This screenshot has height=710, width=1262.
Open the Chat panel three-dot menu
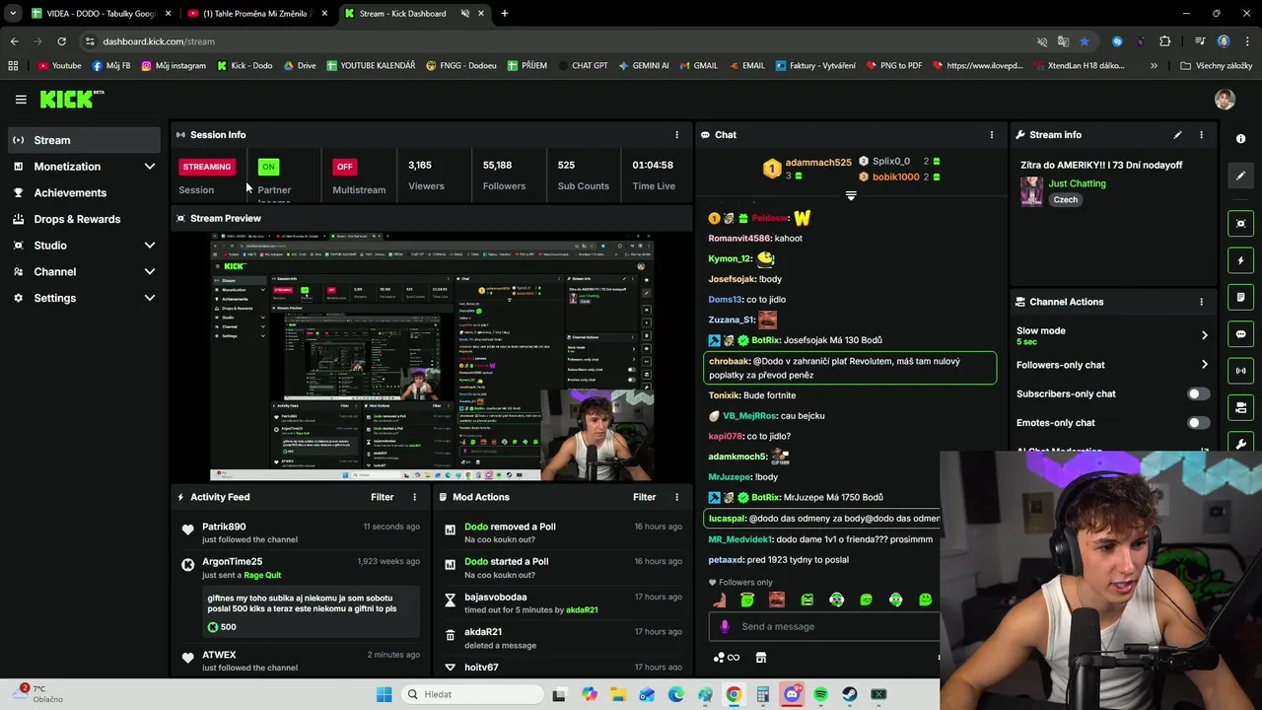pyautogui.click(x=992, y=134)
